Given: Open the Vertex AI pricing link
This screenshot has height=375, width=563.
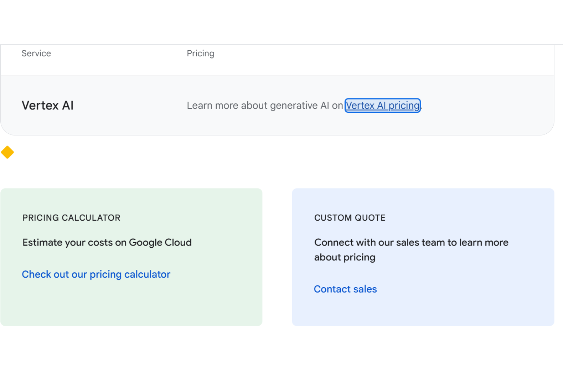Looking at the screenshot, I should click(x=383, y=105).
